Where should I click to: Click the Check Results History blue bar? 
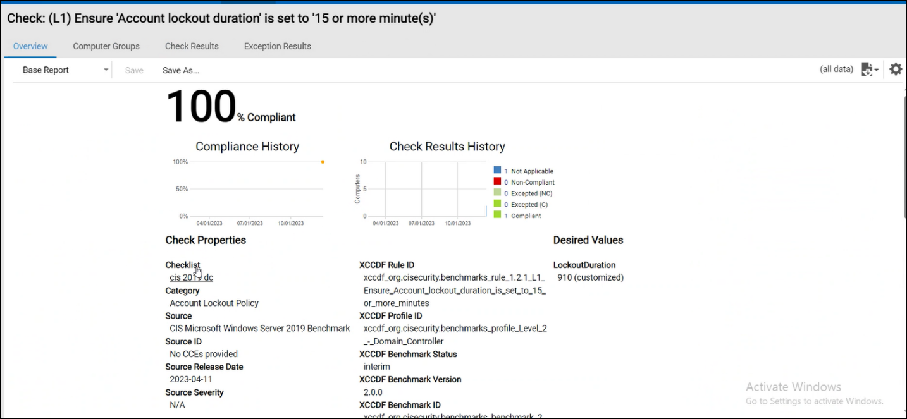click(x=486, y=210)
